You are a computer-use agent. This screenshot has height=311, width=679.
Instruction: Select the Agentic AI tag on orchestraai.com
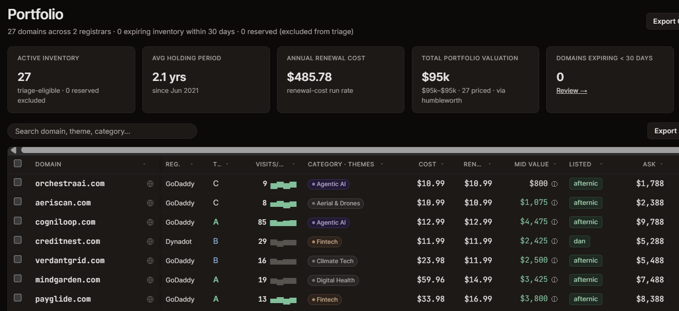point(328,184)
